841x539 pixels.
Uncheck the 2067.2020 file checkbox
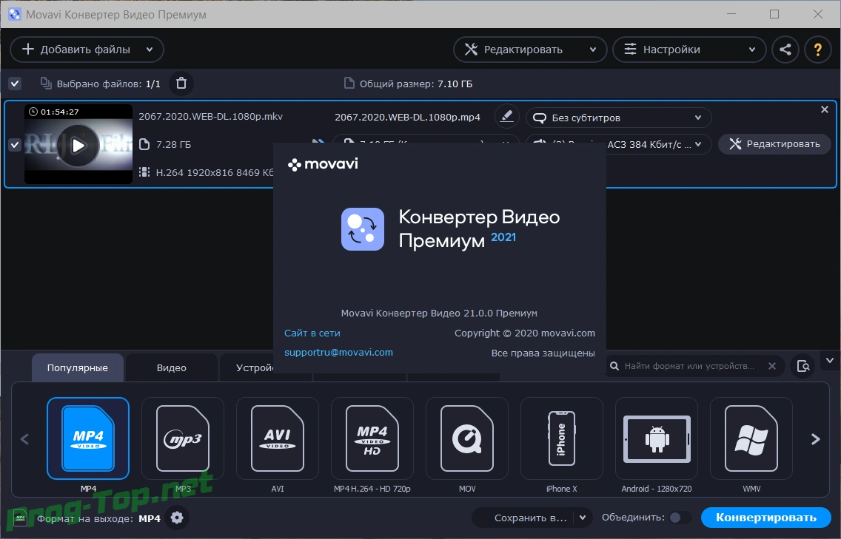[x=15, y=145]
